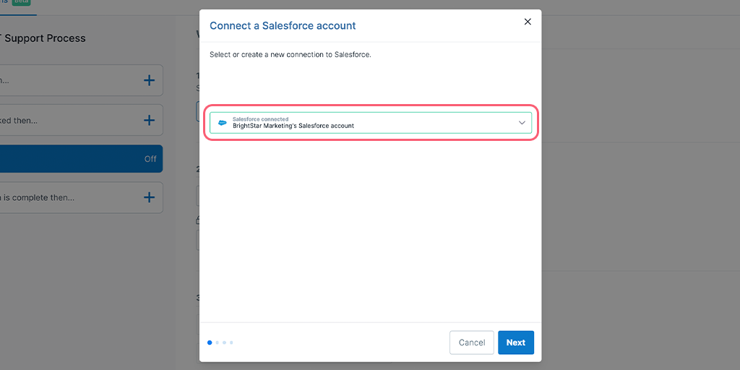Click the plus icon in the topmost card
Viewport: 740px width, 370px height.
tap(149, 80)
